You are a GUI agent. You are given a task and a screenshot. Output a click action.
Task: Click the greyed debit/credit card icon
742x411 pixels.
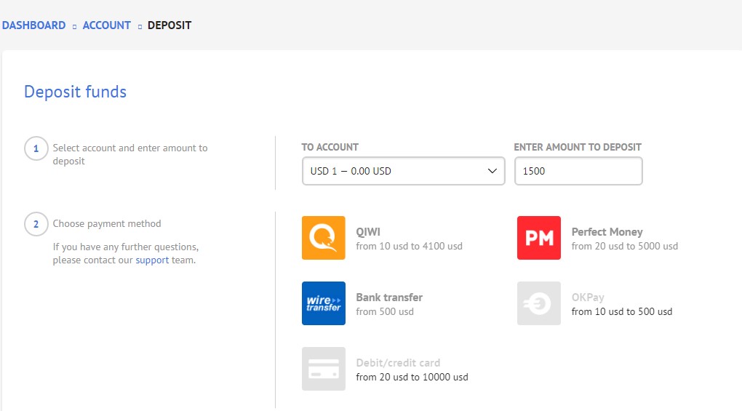(x=323, y=369)
